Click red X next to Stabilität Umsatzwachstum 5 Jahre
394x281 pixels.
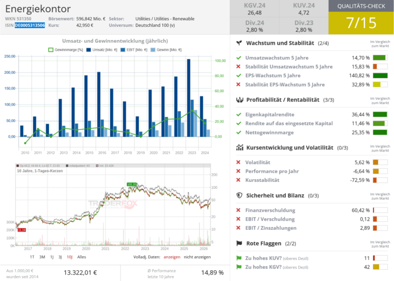239,66
